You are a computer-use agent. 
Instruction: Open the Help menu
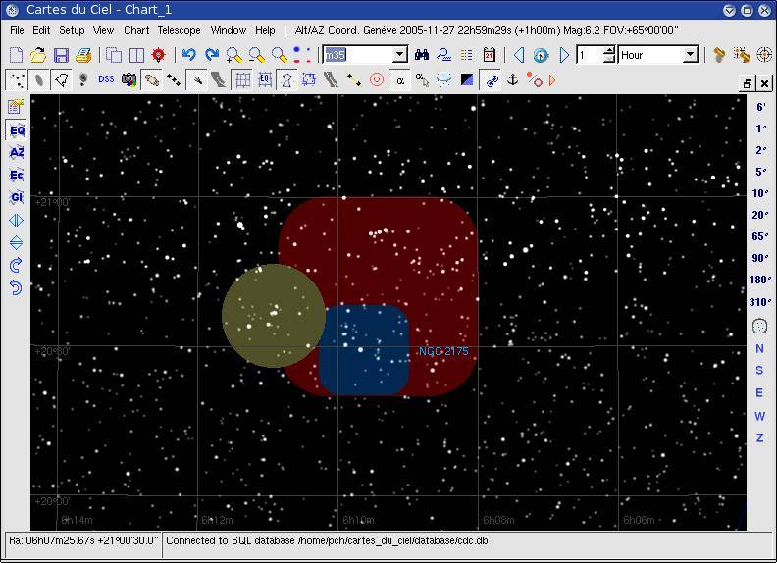click(265, 30)
